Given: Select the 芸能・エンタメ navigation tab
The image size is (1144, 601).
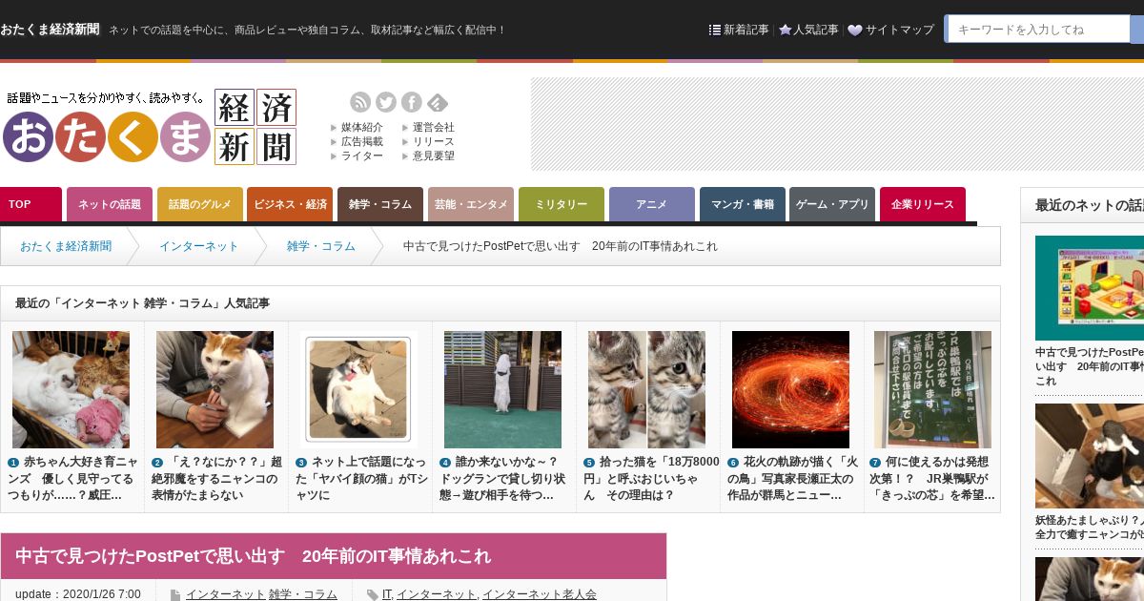Looking at the screenshot, I should coord(471,204).
